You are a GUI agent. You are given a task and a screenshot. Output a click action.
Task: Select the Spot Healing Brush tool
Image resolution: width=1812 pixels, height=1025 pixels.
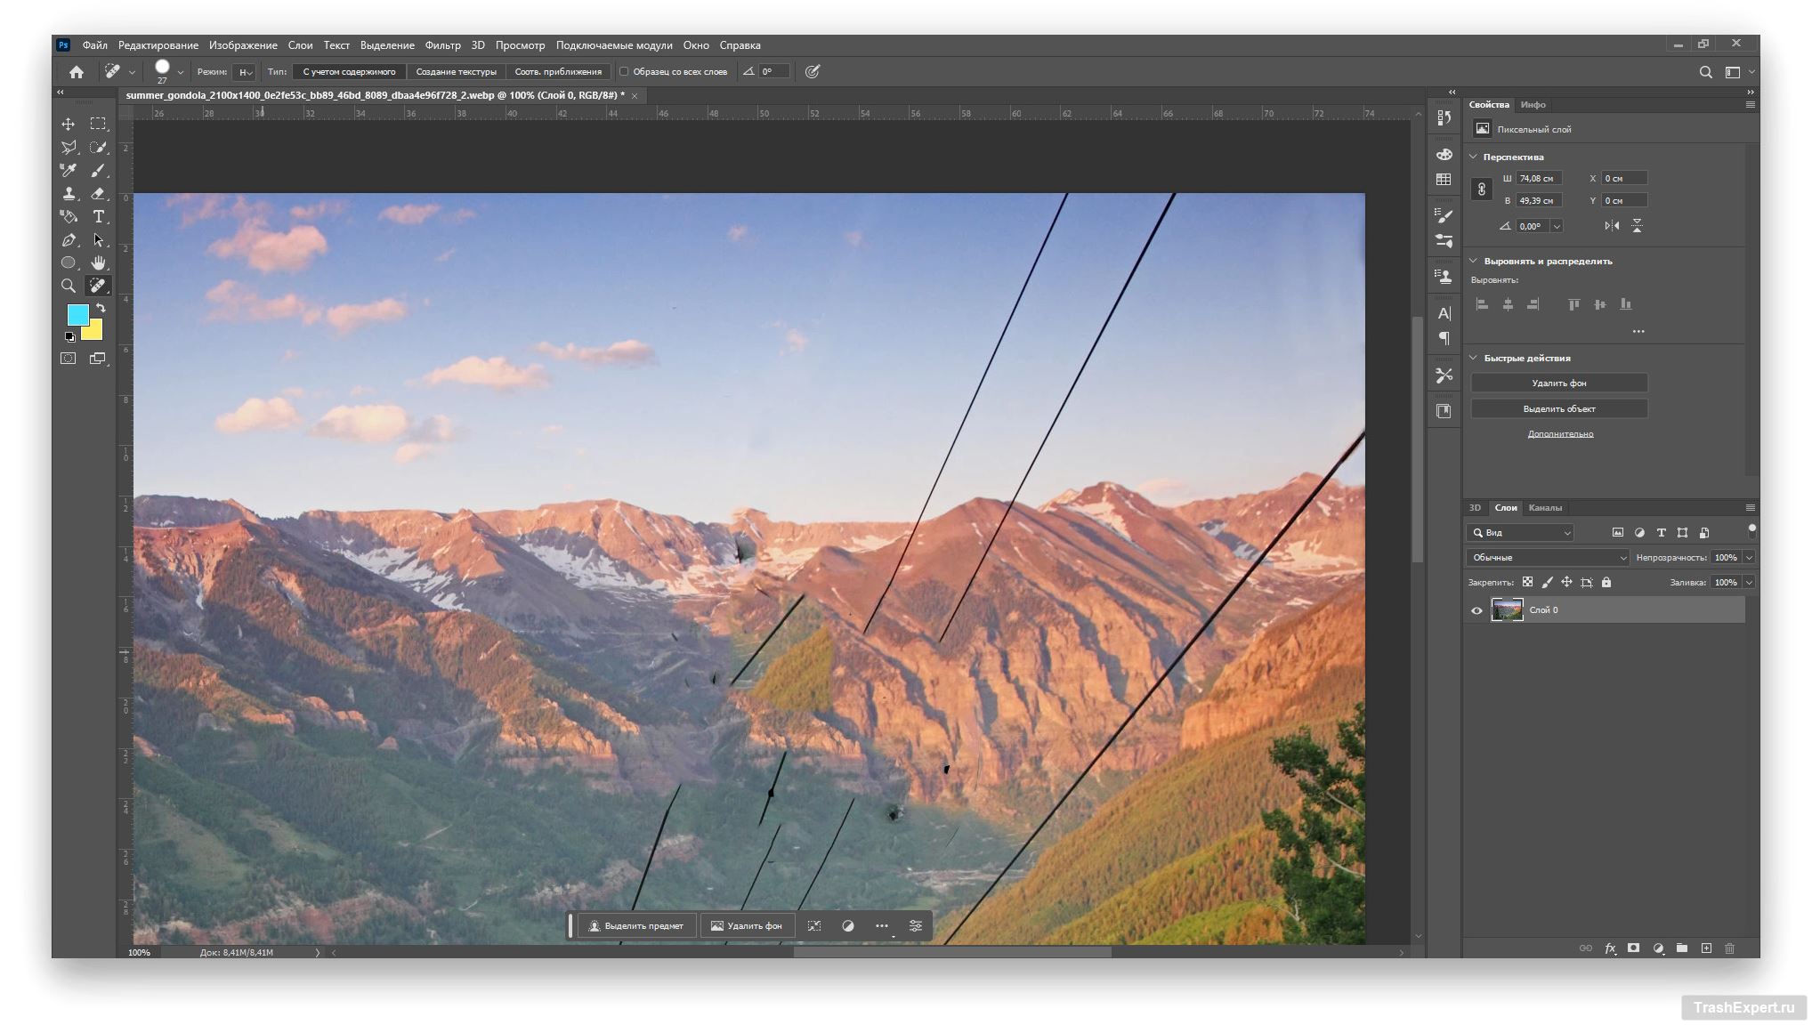(98, 286)
